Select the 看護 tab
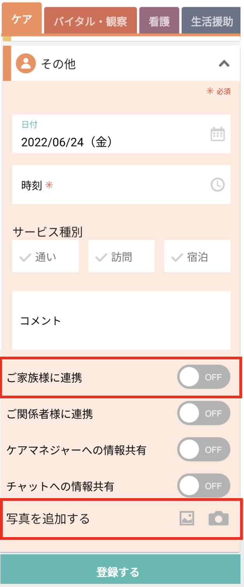The width and height of the screenshot is (244, 587). (x=159, y=21)
